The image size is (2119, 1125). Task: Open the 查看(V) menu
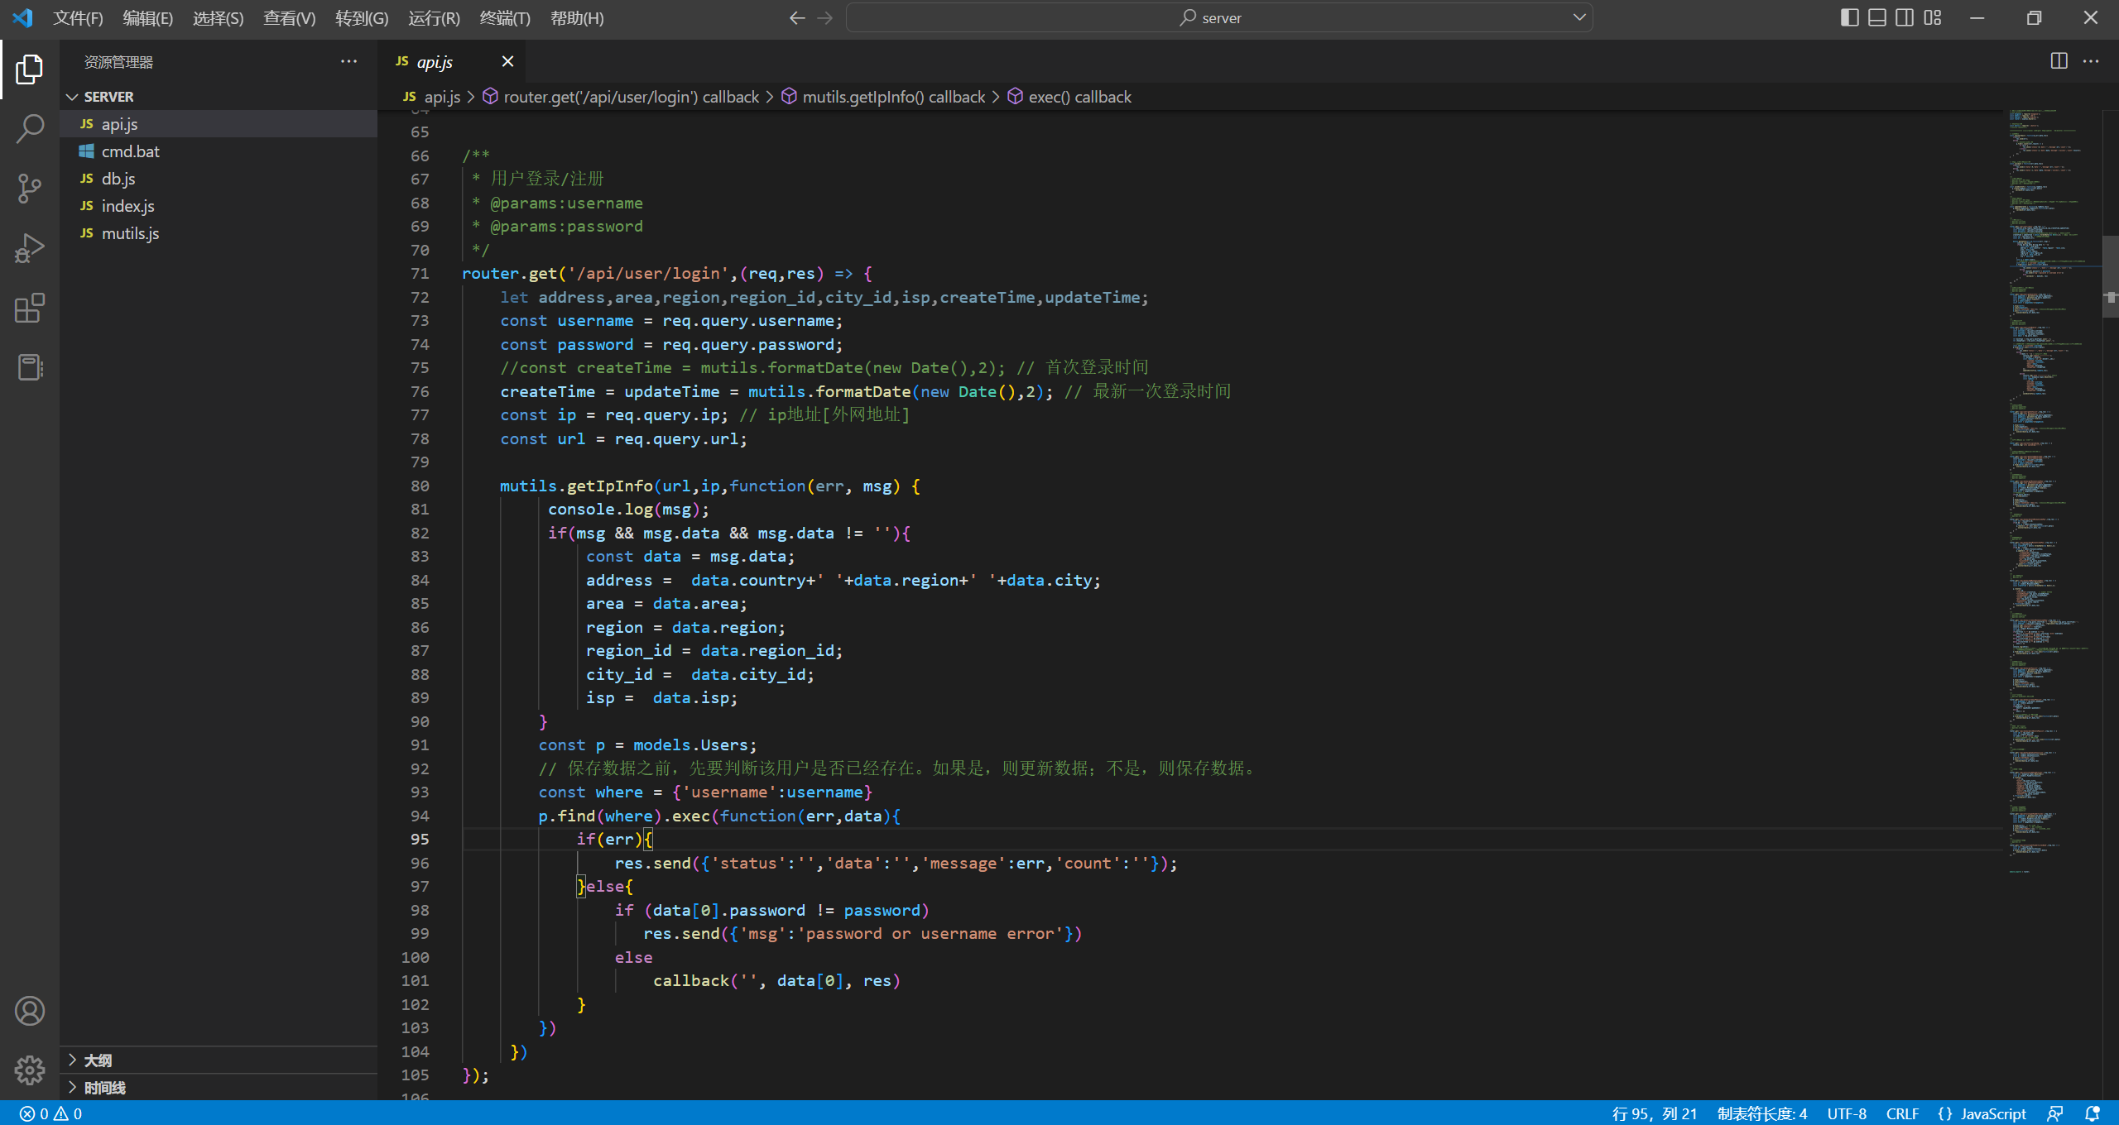289,17
